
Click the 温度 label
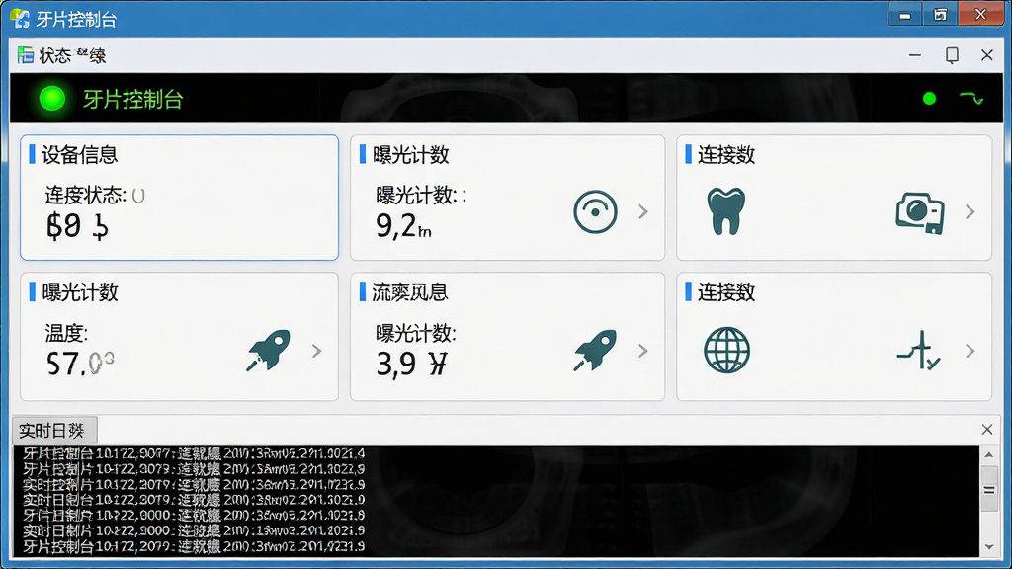[x=66, y=334]
